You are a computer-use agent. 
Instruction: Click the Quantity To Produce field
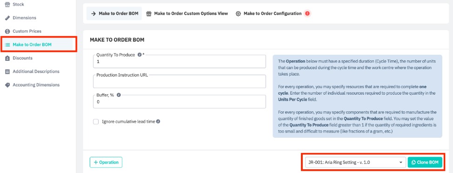click(180, 61)
